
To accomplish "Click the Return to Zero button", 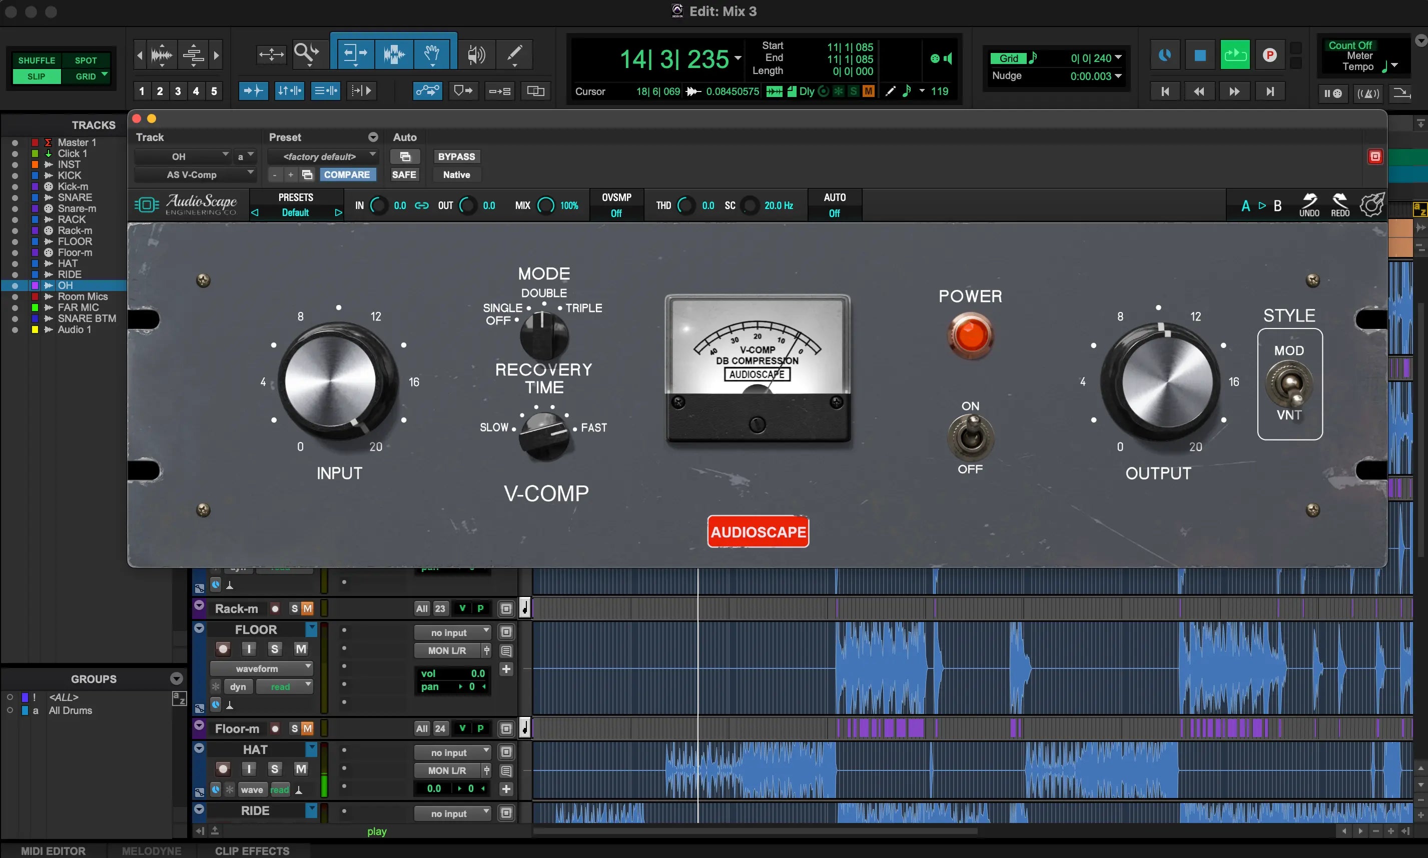I will point(1165,91).
